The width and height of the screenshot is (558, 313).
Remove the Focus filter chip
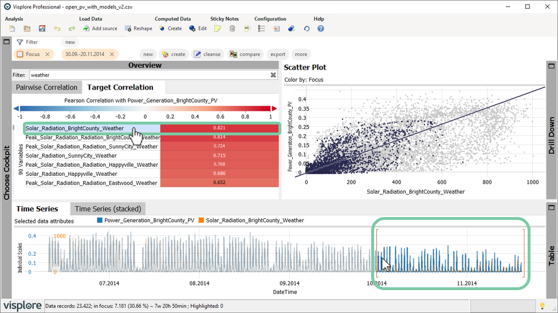tap(48, 54)
